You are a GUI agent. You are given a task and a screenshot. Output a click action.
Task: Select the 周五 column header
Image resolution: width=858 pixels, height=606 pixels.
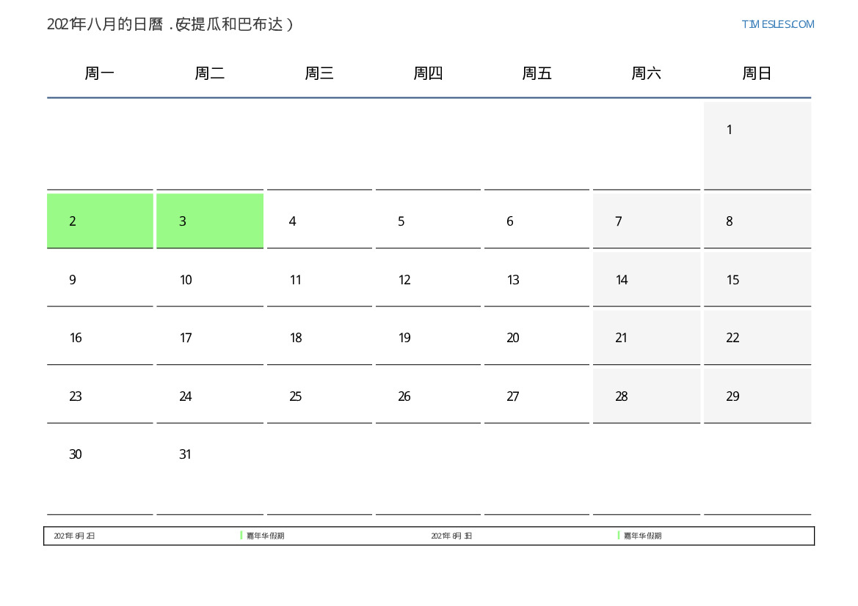tap(537, 73)
